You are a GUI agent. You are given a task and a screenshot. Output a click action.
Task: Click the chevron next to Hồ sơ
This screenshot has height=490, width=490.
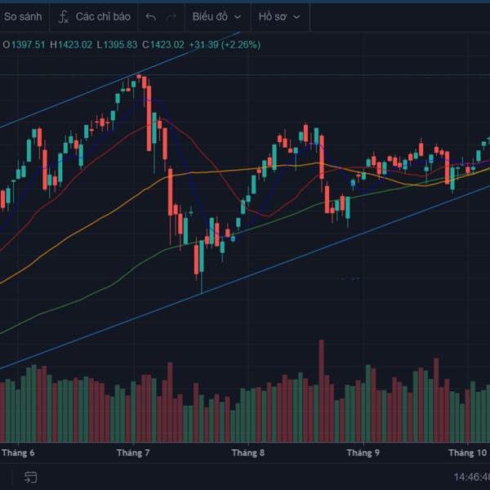(x=296, y=17)
